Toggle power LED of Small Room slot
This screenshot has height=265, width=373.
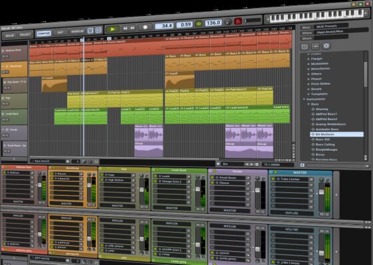(212, 178)
